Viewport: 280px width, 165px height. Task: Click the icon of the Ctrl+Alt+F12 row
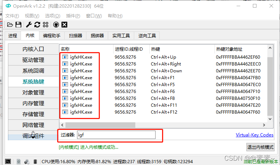click(65, 112)
